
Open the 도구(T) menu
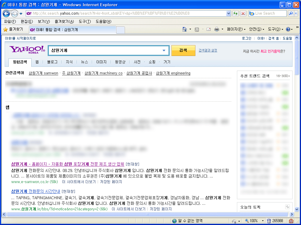[x=85, y=22]
